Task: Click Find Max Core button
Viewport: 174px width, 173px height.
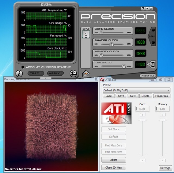Action: [x=114, y=145]
